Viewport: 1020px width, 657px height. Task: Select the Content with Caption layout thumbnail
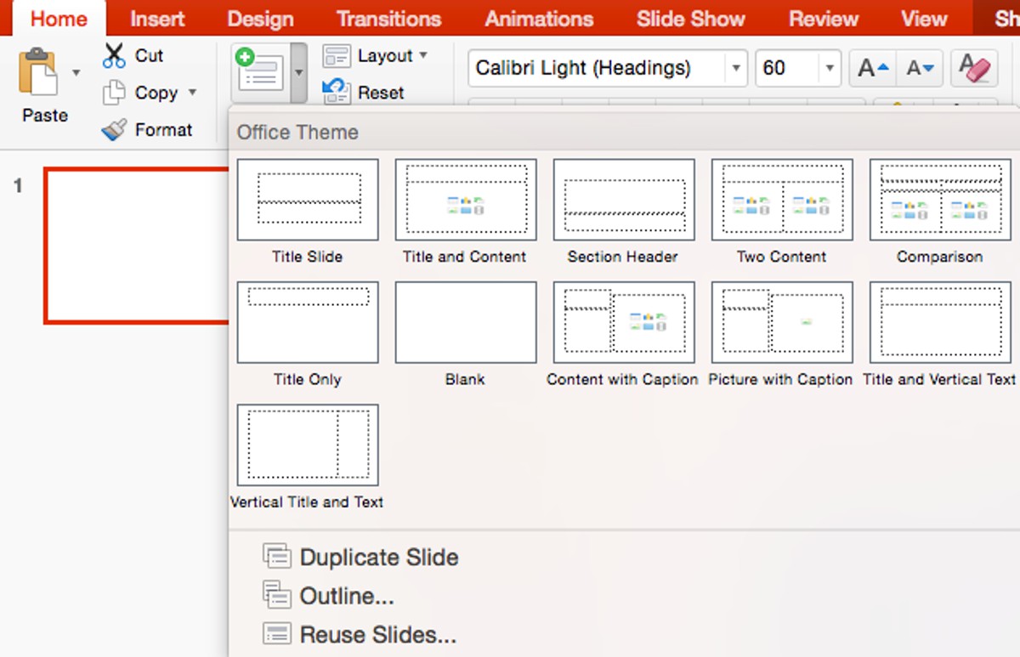click(x=624, y=323)
